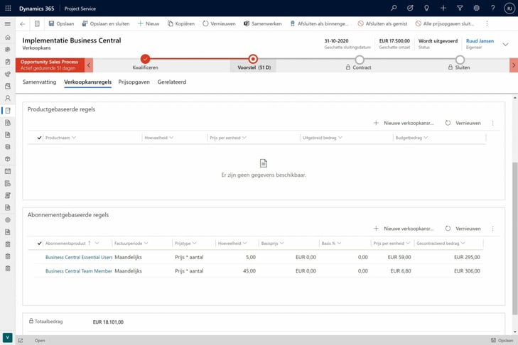Open the contacts person icon in sidebar
This screenshot has width=518, height=345.
click(x=8, y=98)
